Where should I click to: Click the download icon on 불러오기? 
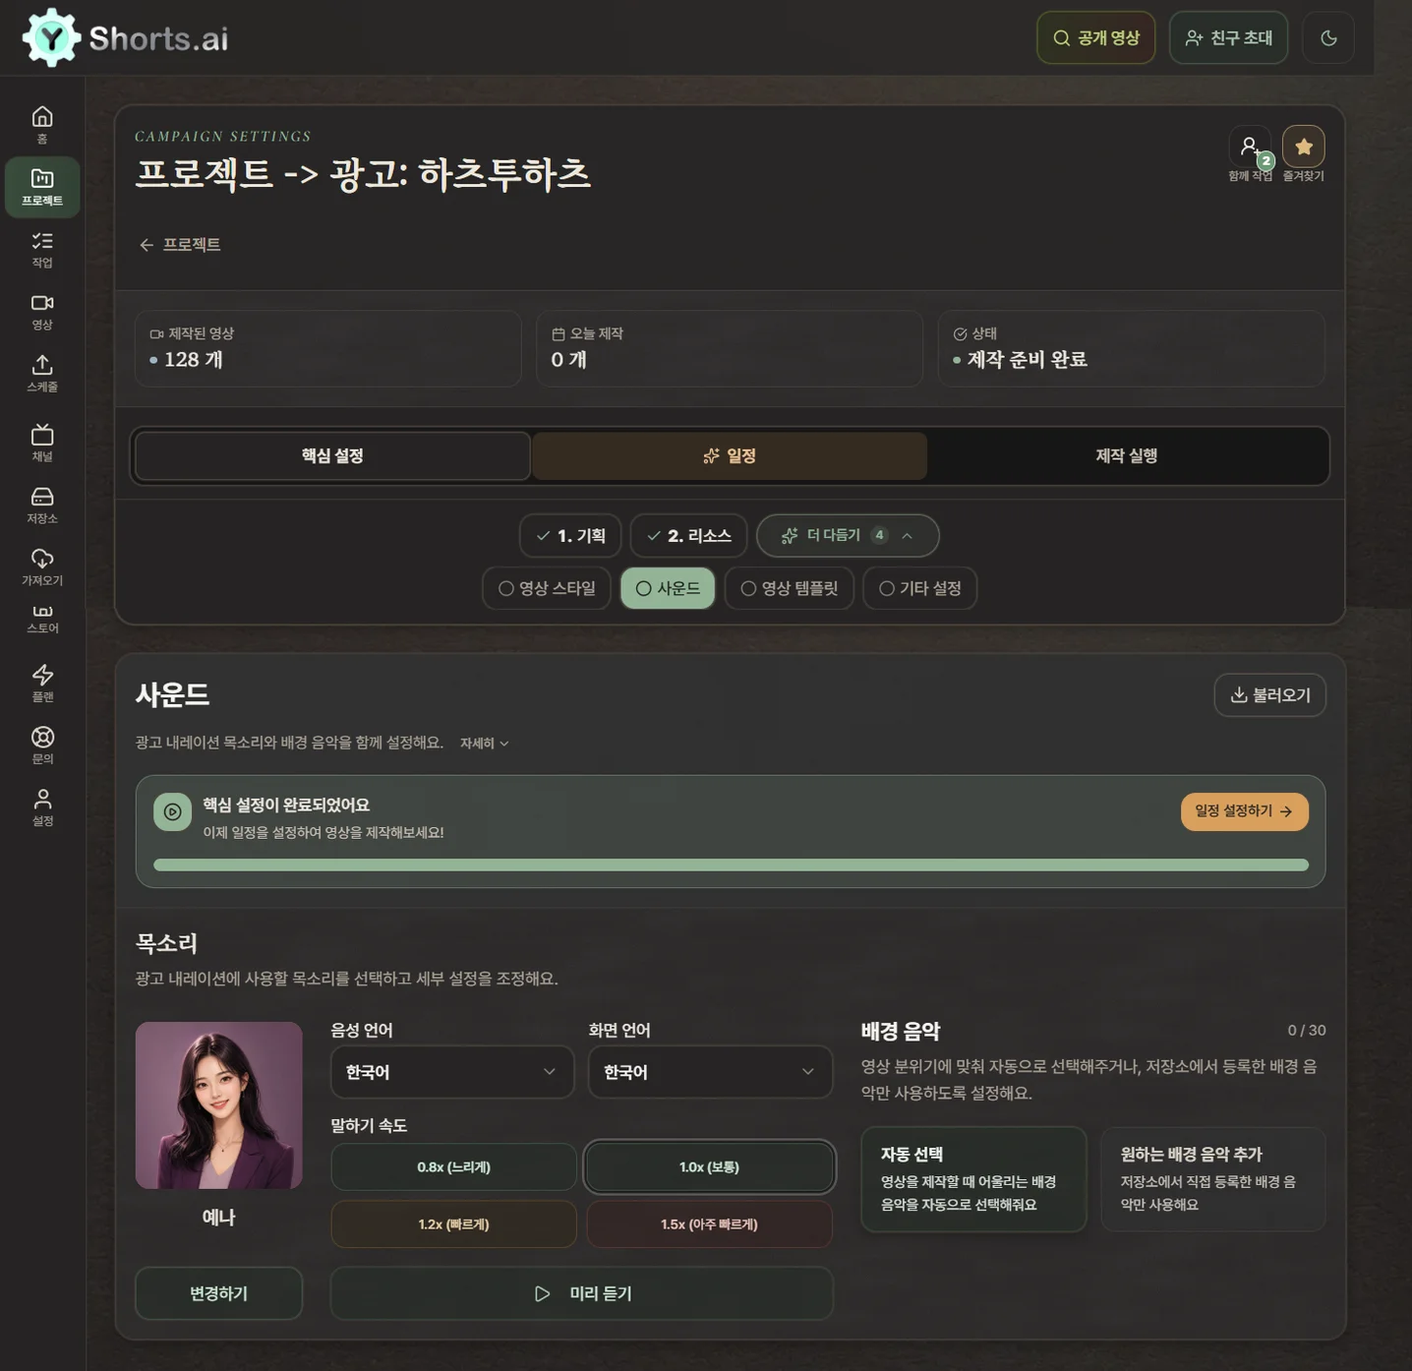1238,694
